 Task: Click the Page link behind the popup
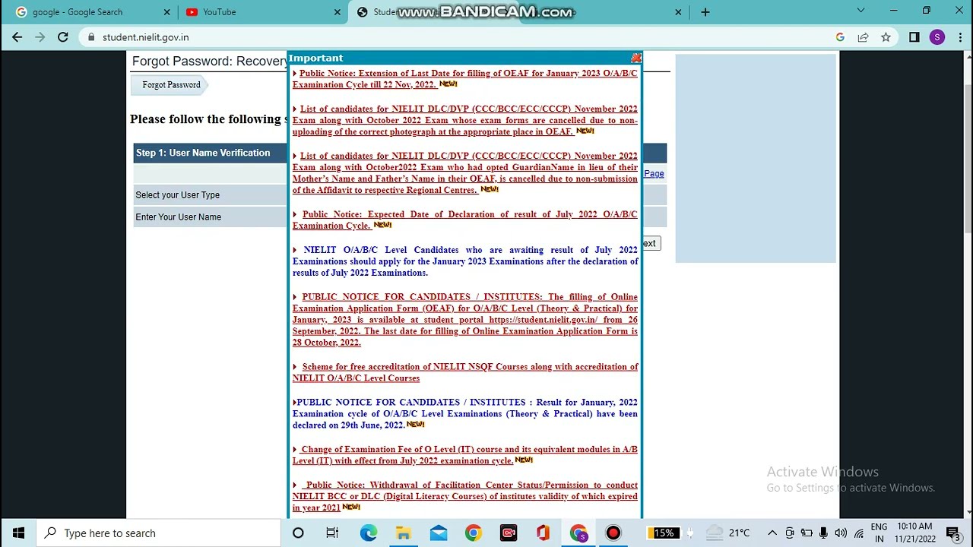654,174
